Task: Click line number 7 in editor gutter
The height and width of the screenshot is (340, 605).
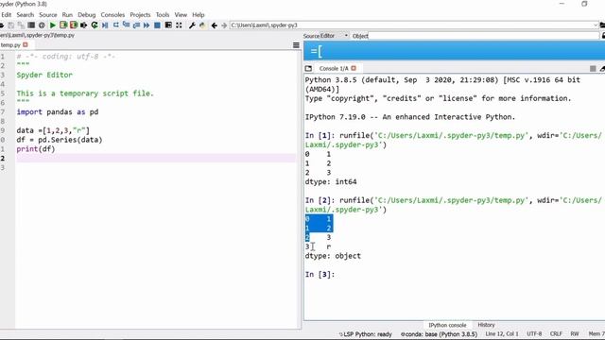Action: pyautogui.click(x=3, y=112)
